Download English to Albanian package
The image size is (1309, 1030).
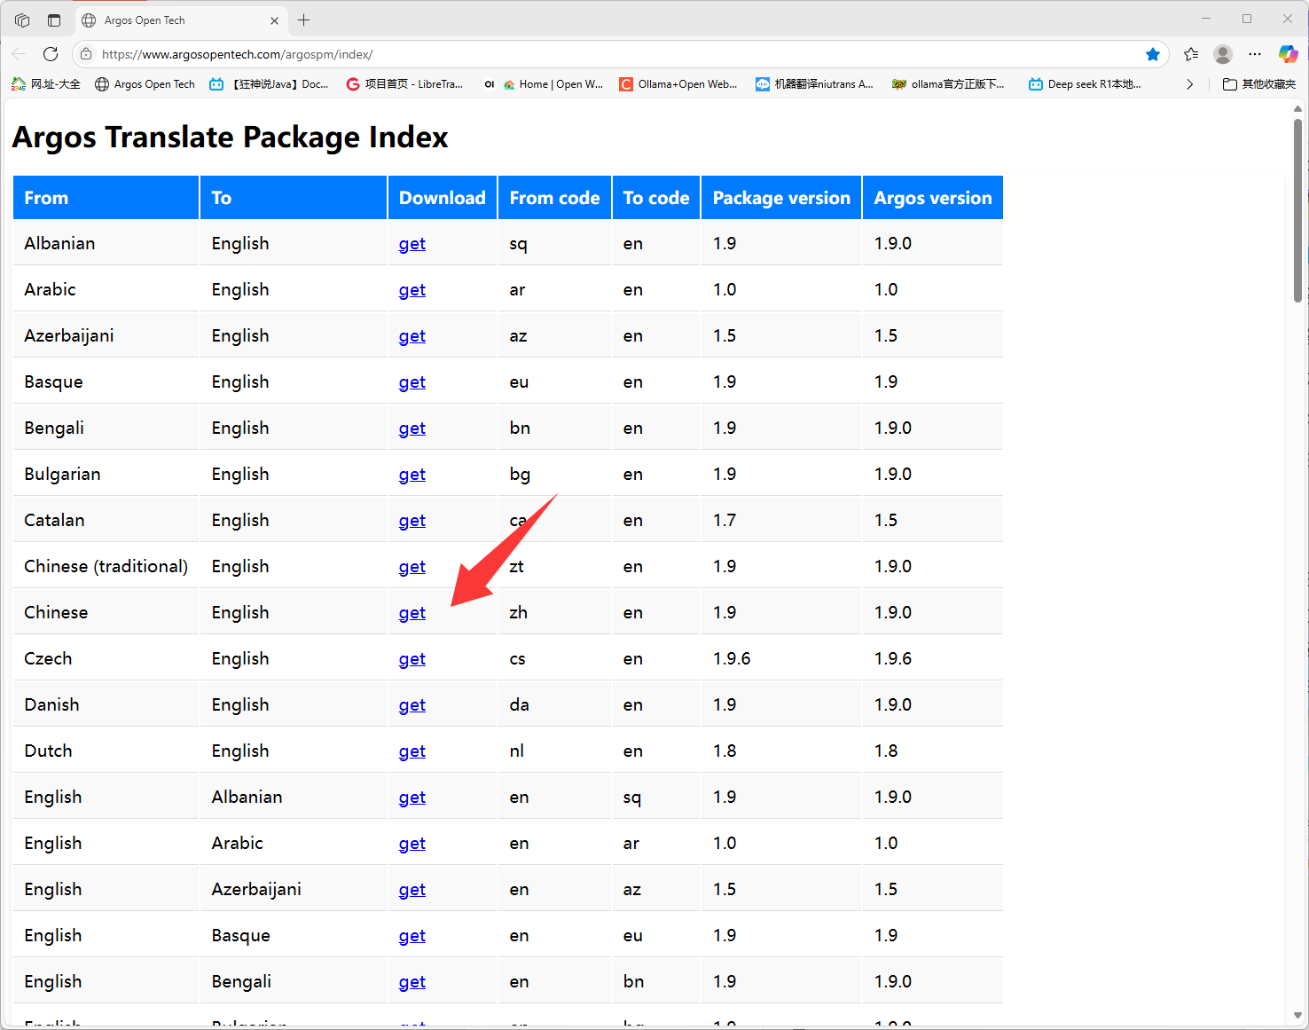click(412, 798)
